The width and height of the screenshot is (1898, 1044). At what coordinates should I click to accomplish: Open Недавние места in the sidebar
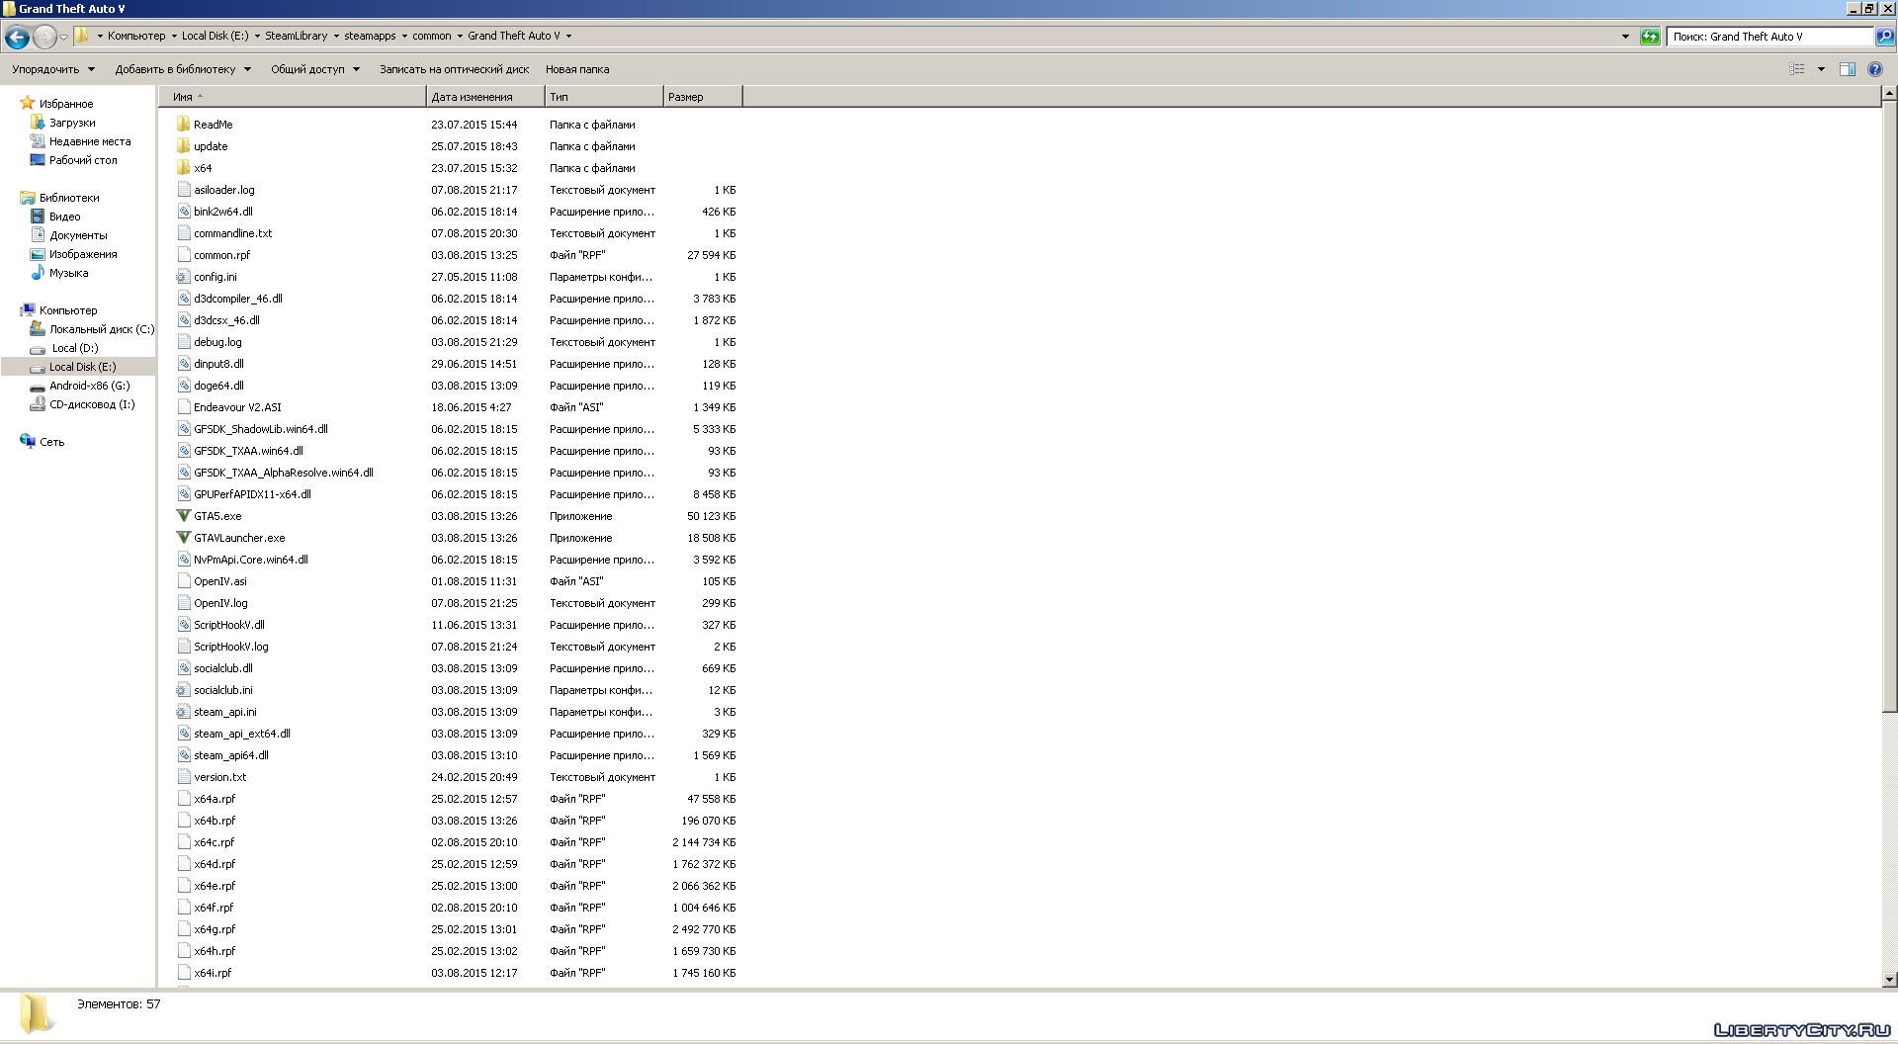(x=90, y=141)
